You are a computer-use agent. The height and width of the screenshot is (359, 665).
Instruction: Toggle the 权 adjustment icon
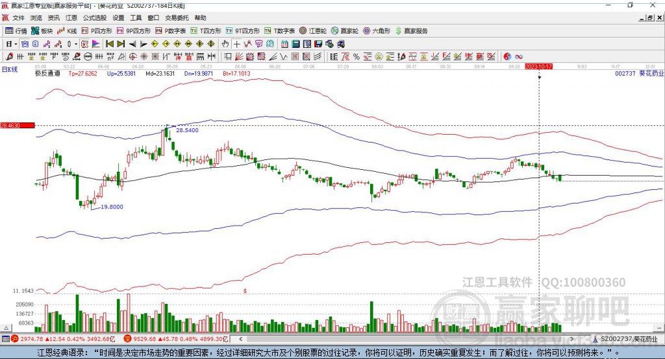(84, 44)
